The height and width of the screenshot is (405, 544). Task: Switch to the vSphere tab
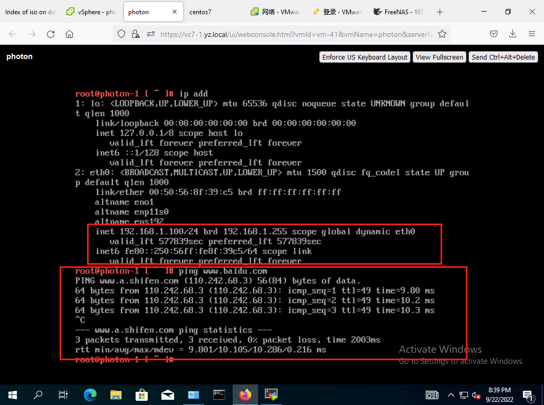pos(92,12)
